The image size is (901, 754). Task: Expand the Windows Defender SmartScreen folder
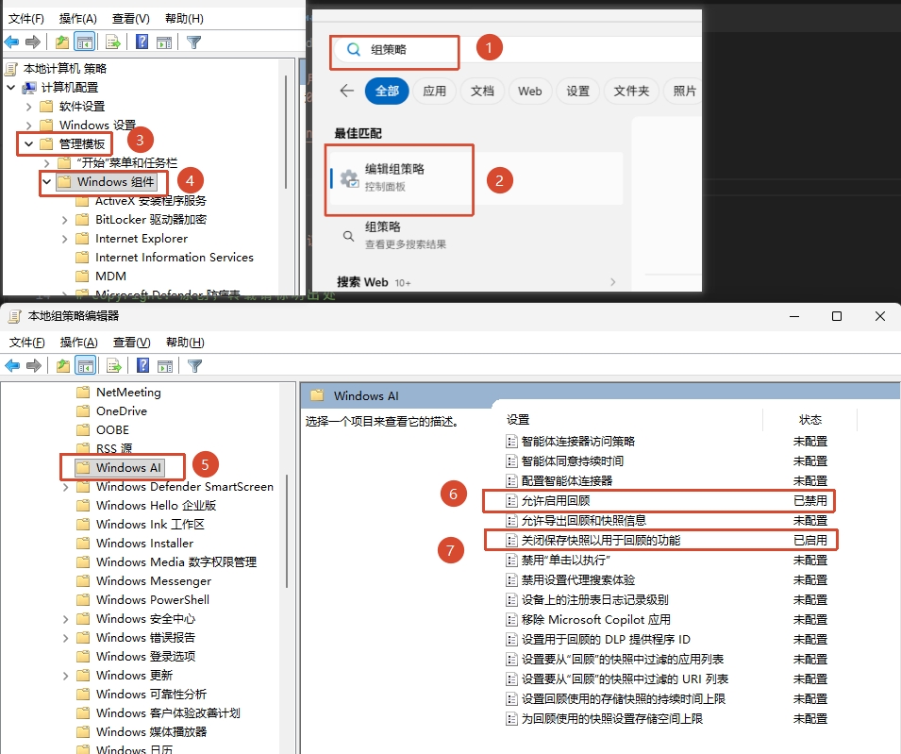tap(65, 487)
